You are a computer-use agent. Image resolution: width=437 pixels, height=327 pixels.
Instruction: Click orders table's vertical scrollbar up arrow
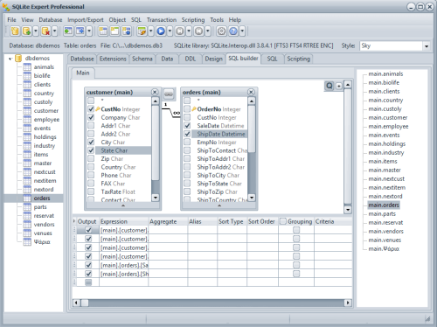(x=252, y=101)
